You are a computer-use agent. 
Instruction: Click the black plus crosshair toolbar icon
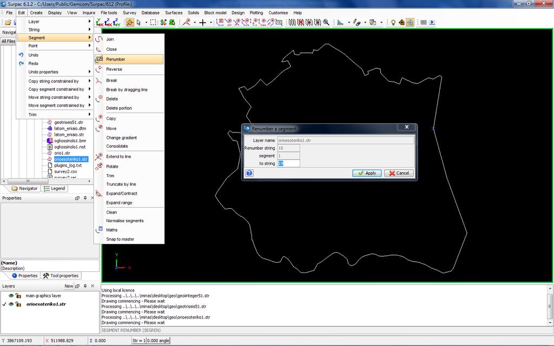(x=202, y=23)
